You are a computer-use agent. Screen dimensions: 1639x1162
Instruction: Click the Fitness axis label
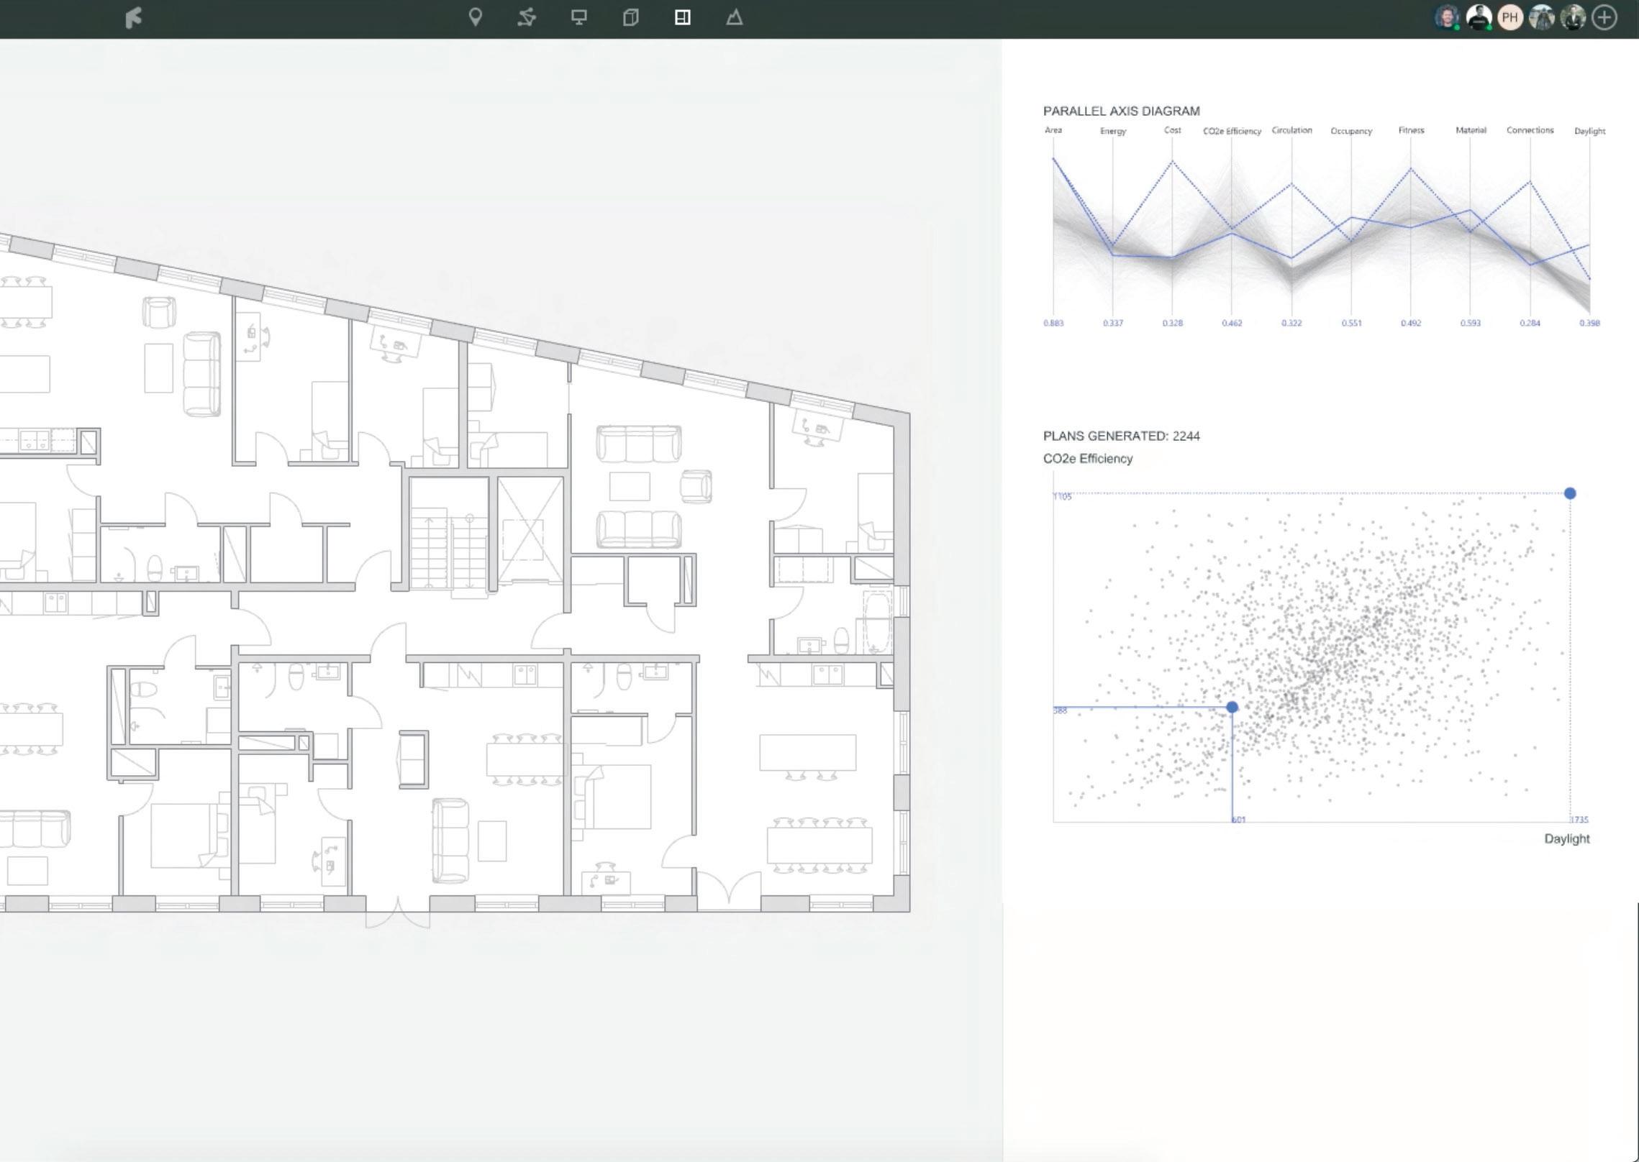coord(1411,130)
